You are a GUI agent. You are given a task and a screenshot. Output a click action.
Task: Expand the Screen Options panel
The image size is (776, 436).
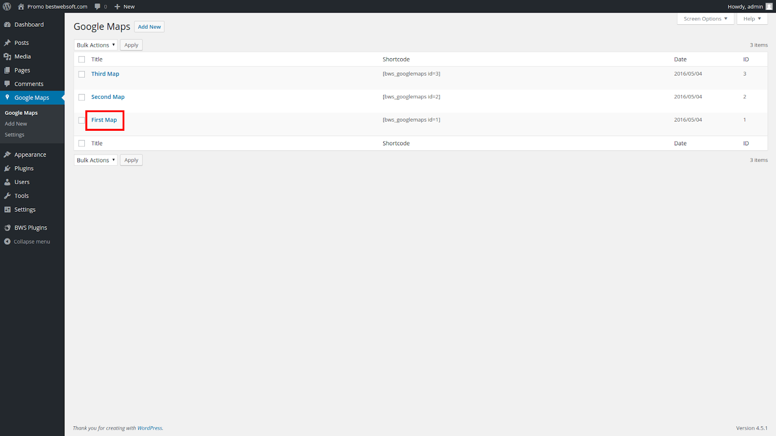pos(706,19)
